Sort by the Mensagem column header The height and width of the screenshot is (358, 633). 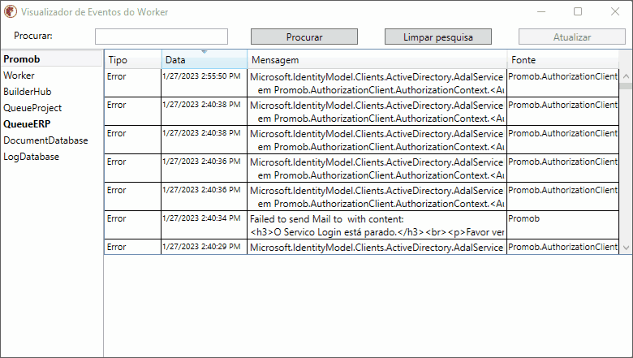377,60
